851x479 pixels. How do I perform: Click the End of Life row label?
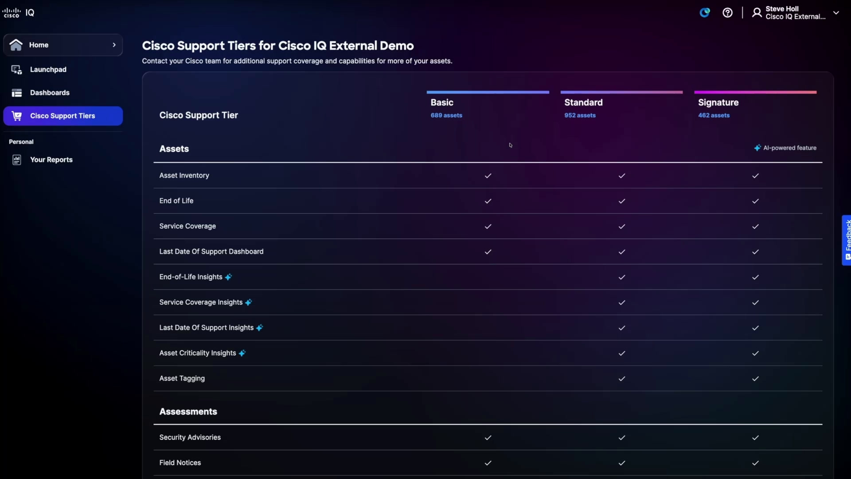[x=176, y=201]
